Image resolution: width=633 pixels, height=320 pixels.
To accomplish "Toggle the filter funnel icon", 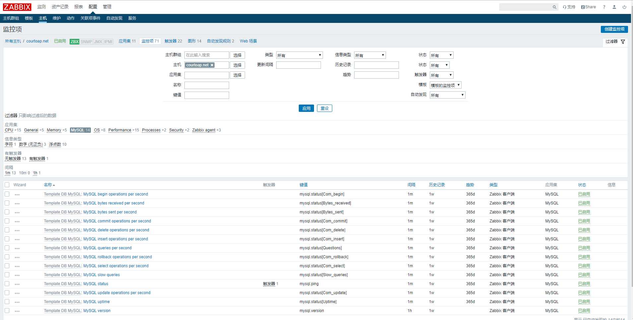I will pos(623,41).
